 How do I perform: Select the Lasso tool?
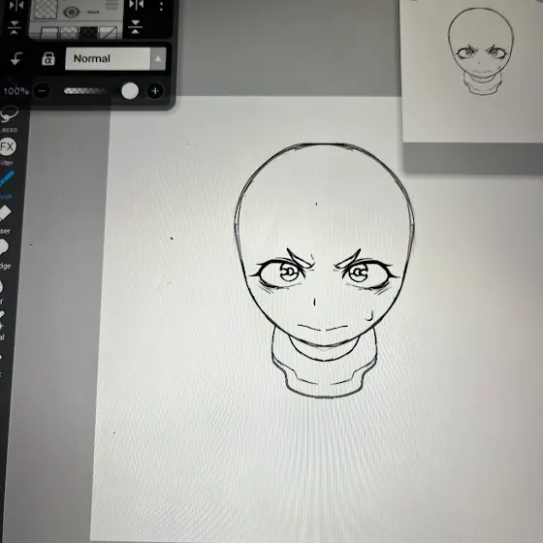(9, 114)
